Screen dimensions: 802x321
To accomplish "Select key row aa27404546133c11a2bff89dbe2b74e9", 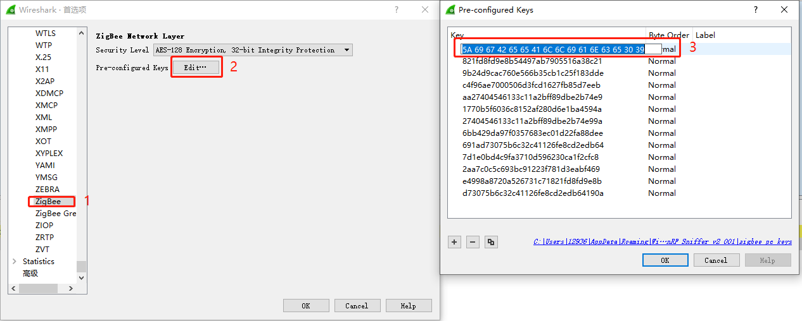I will pyautogui.click(x=532, y=97).
